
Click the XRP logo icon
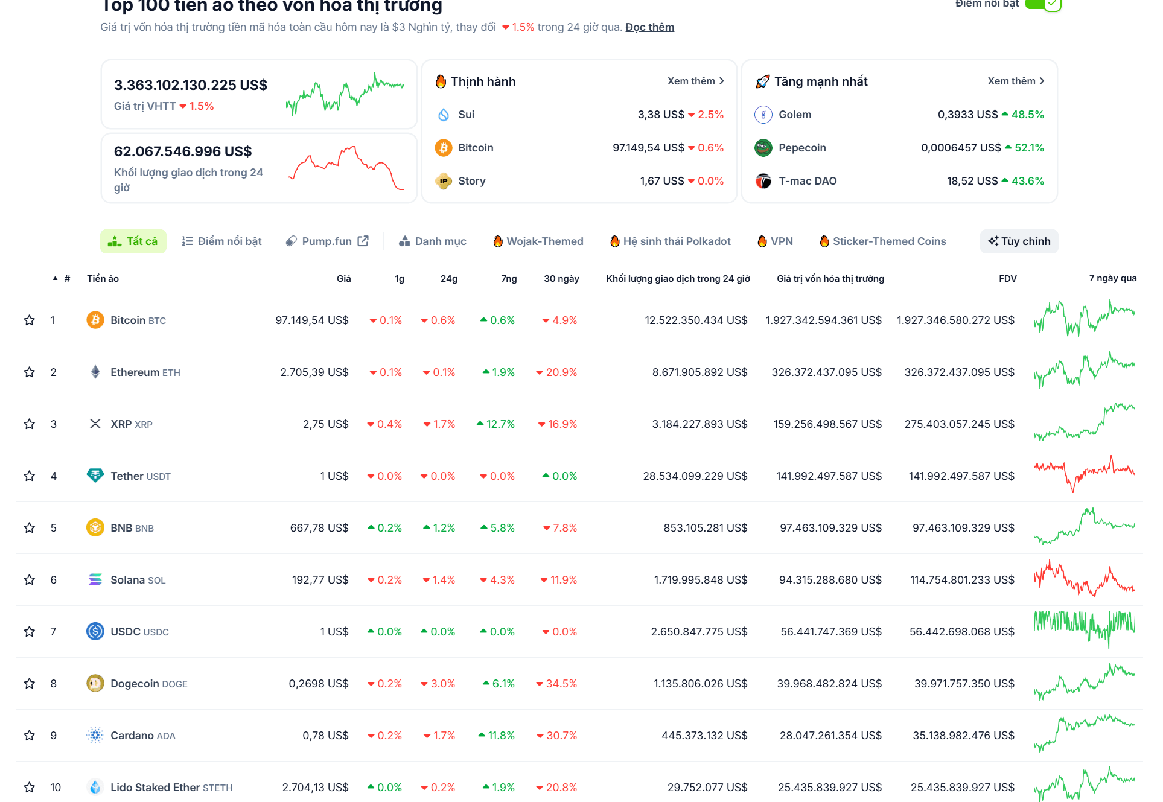point(95,424)
